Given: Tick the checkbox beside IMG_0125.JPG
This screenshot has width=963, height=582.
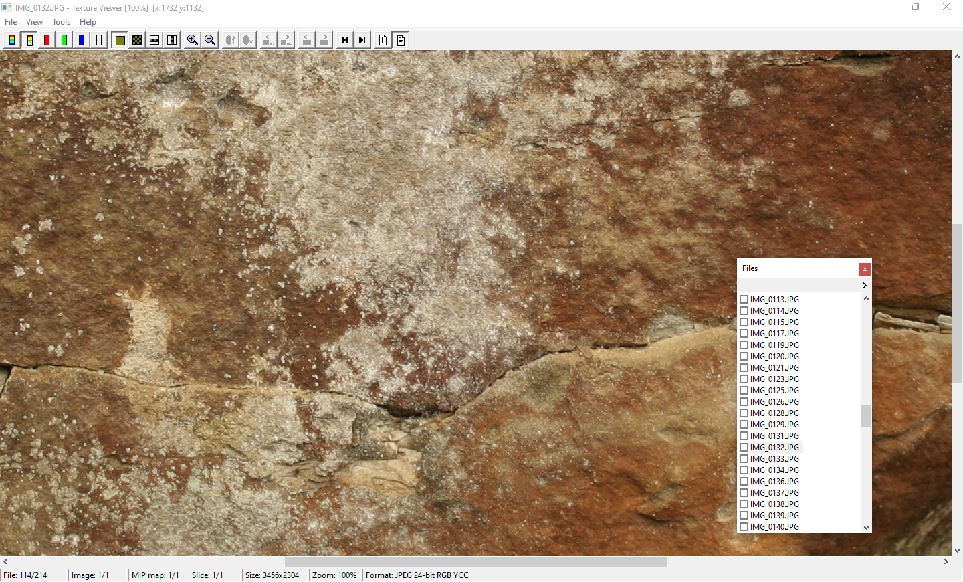Looking at the screenshot, I should point(744,390).
